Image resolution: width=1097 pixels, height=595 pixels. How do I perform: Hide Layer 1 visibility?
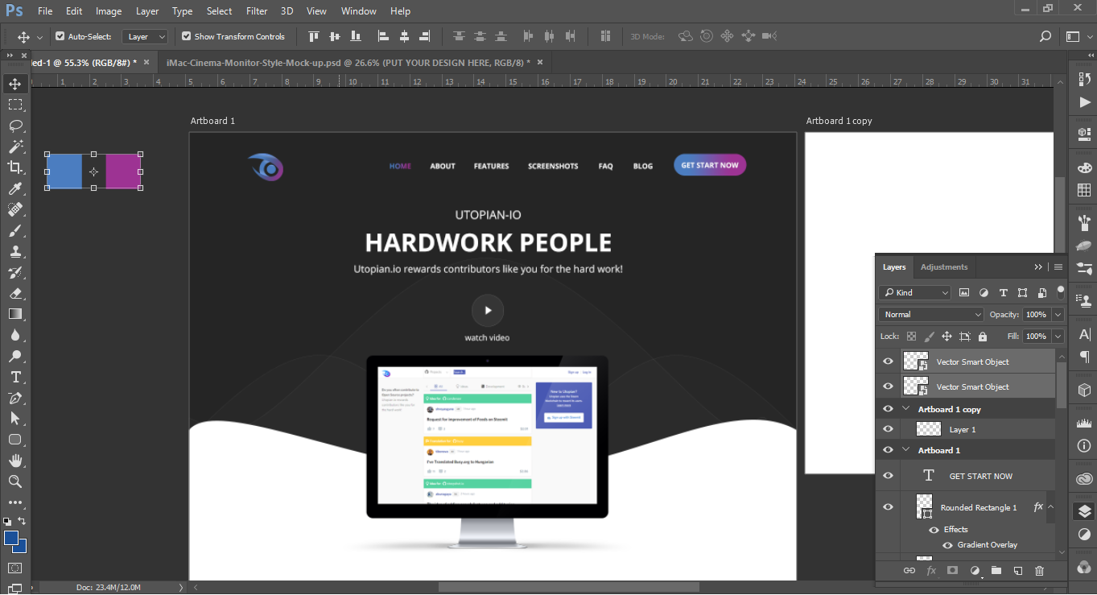(888, 430)
